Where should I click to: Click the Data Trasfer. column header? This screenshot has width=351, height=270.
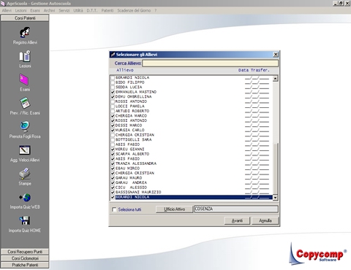pyautogui.click(x=254, y=70)
